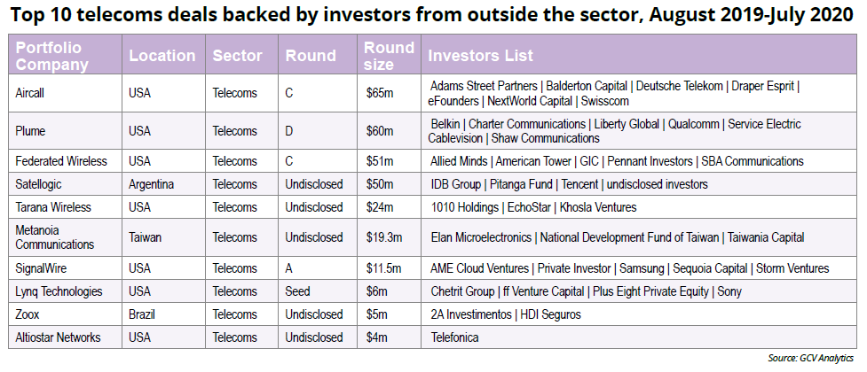867x372 pixels.
Task: Select the Investors List column header
Action: click(480, 55)
